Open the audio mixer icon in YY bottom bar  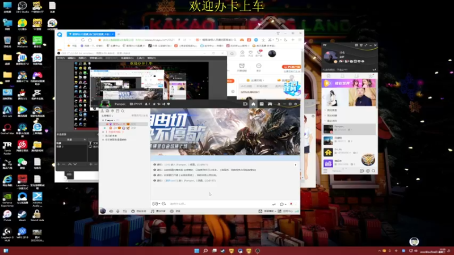coord(125,211)
